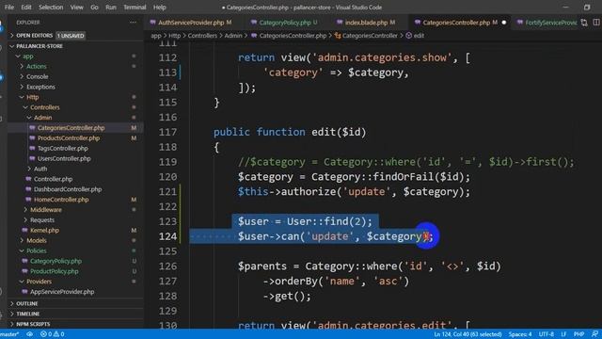The height and width of the screenshot is (339, 602).
Task: Open DashboardController.php file
Action: coord(67,189)
